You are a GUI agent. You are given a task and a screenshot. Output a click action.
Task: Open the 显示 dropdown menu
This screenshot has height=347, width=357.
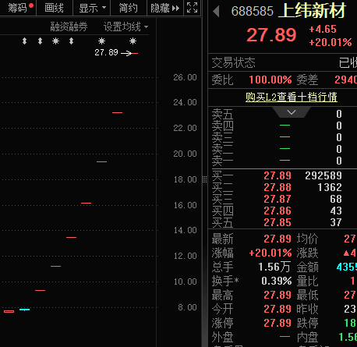[x=92, y=8]
